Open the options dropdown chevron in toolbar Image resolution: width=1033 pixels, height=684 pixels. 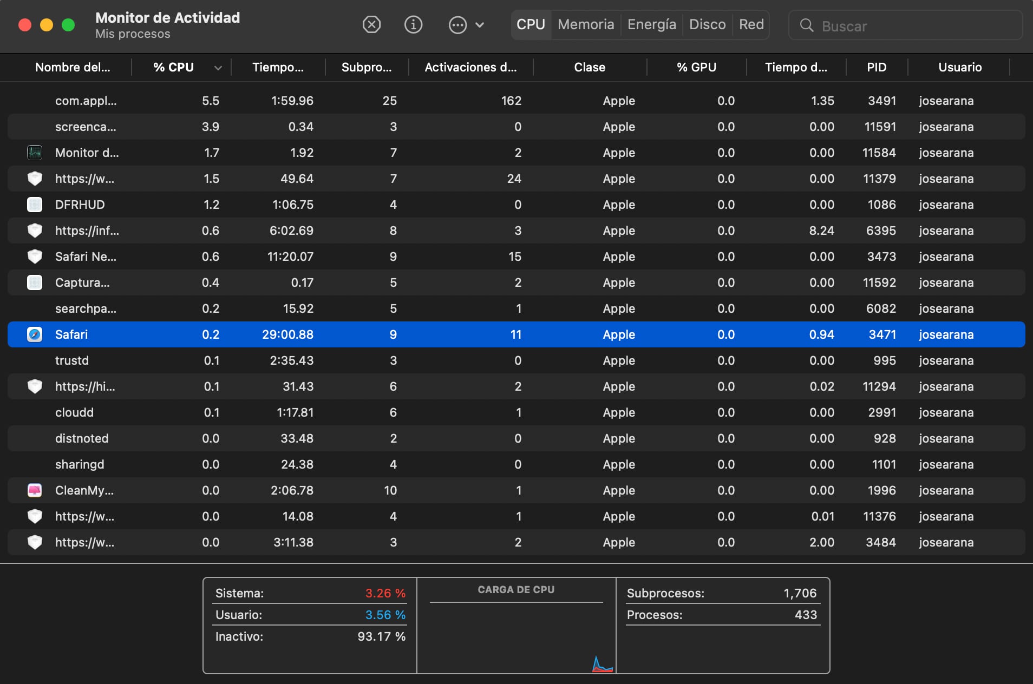(479, 25)
